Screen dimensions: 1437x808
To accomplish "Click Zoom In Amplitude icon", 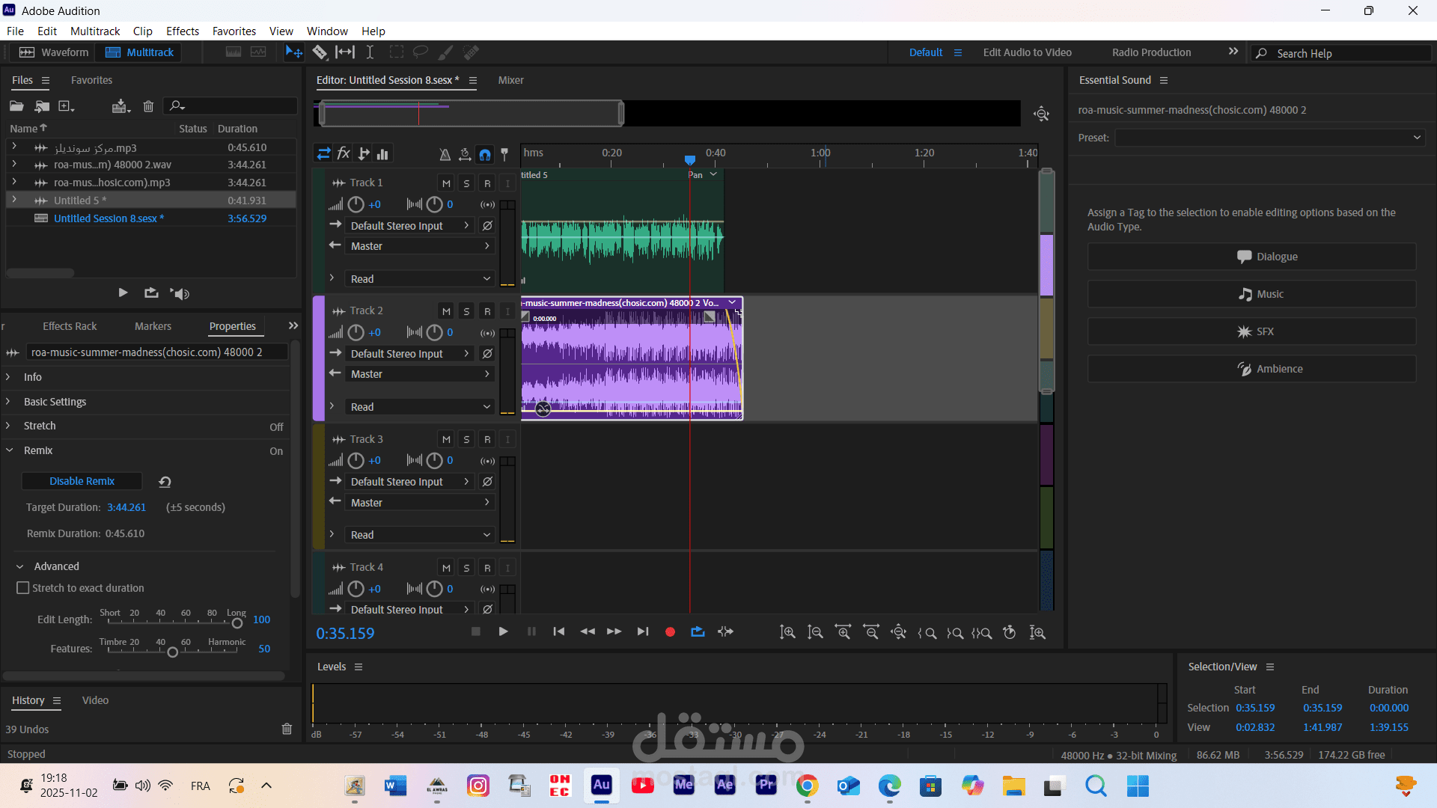I will point(787,633).
